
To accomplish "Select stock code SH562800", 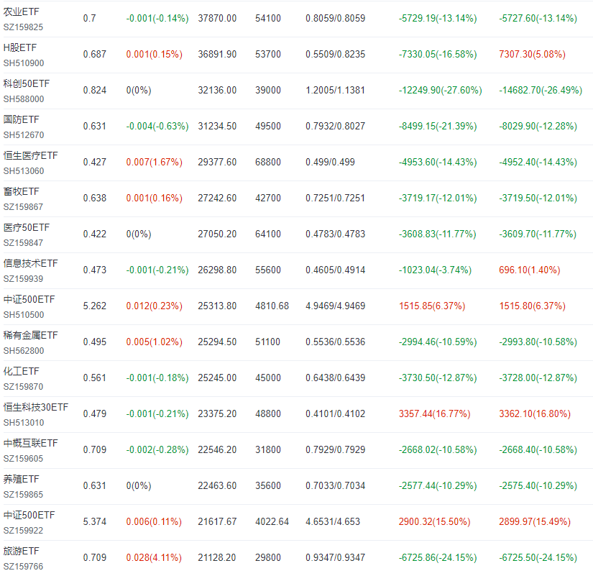I will click(x=24, y=351).
